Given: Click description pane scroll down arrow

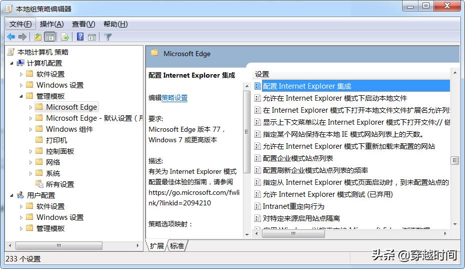Looking at the screenshot, I should coord(246,234).
